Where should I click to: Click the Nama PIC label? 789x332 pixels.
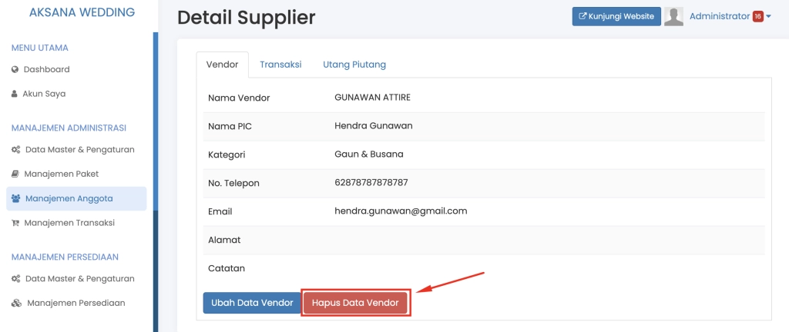coord(230,127)
